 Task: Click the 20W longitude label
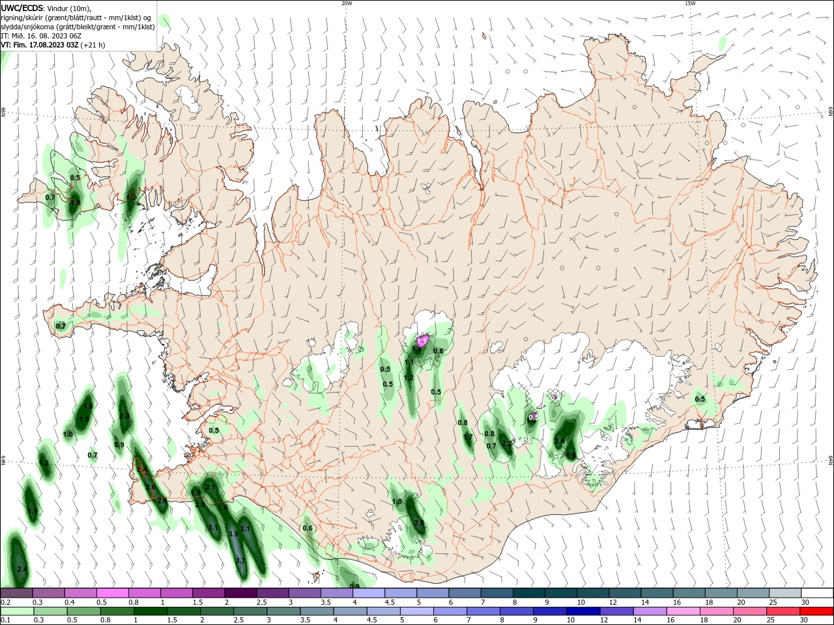pyautogui.click(x=347, y=3)
